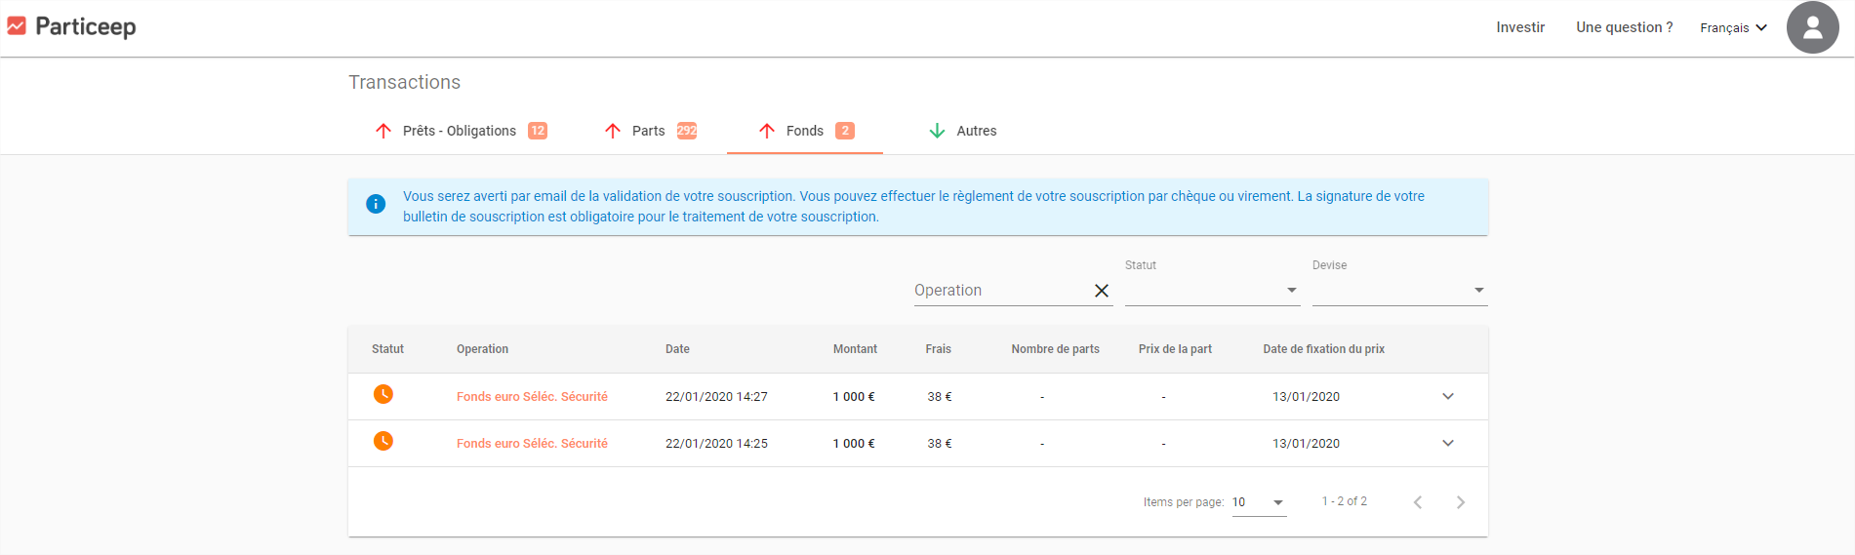Screen dimensions: 1855x555
Task: Go to the next page arrow
Action: point(1461,502)
